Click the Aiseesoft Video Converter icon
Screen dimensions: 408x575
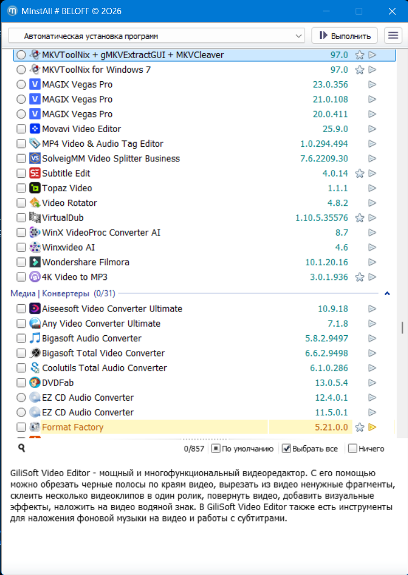pyautogui.click(x=34, y=309)
